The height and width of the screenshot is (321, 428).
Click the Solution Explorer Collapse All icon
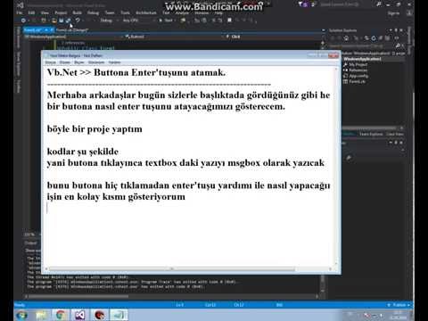(x=380, y=38)
